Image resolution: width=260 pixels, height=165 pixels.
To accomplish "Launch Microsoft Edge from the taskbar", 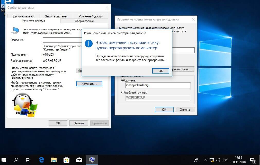I will (41, 160).
